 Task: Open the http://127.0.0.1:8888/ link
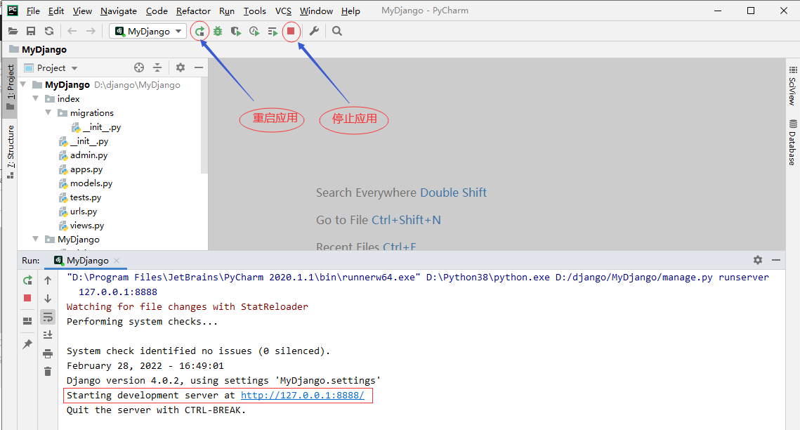click(x=303, y=396)
